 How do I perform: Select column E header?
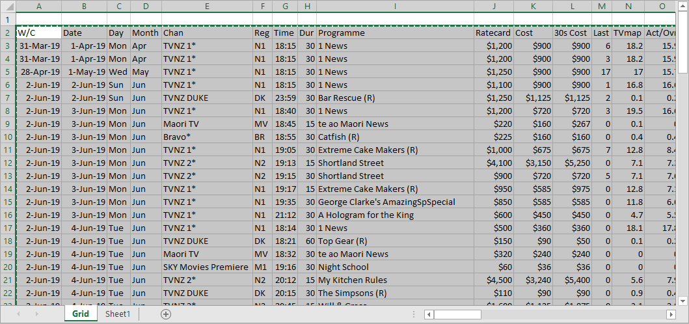pyautogui.click(x=207, y=6)
